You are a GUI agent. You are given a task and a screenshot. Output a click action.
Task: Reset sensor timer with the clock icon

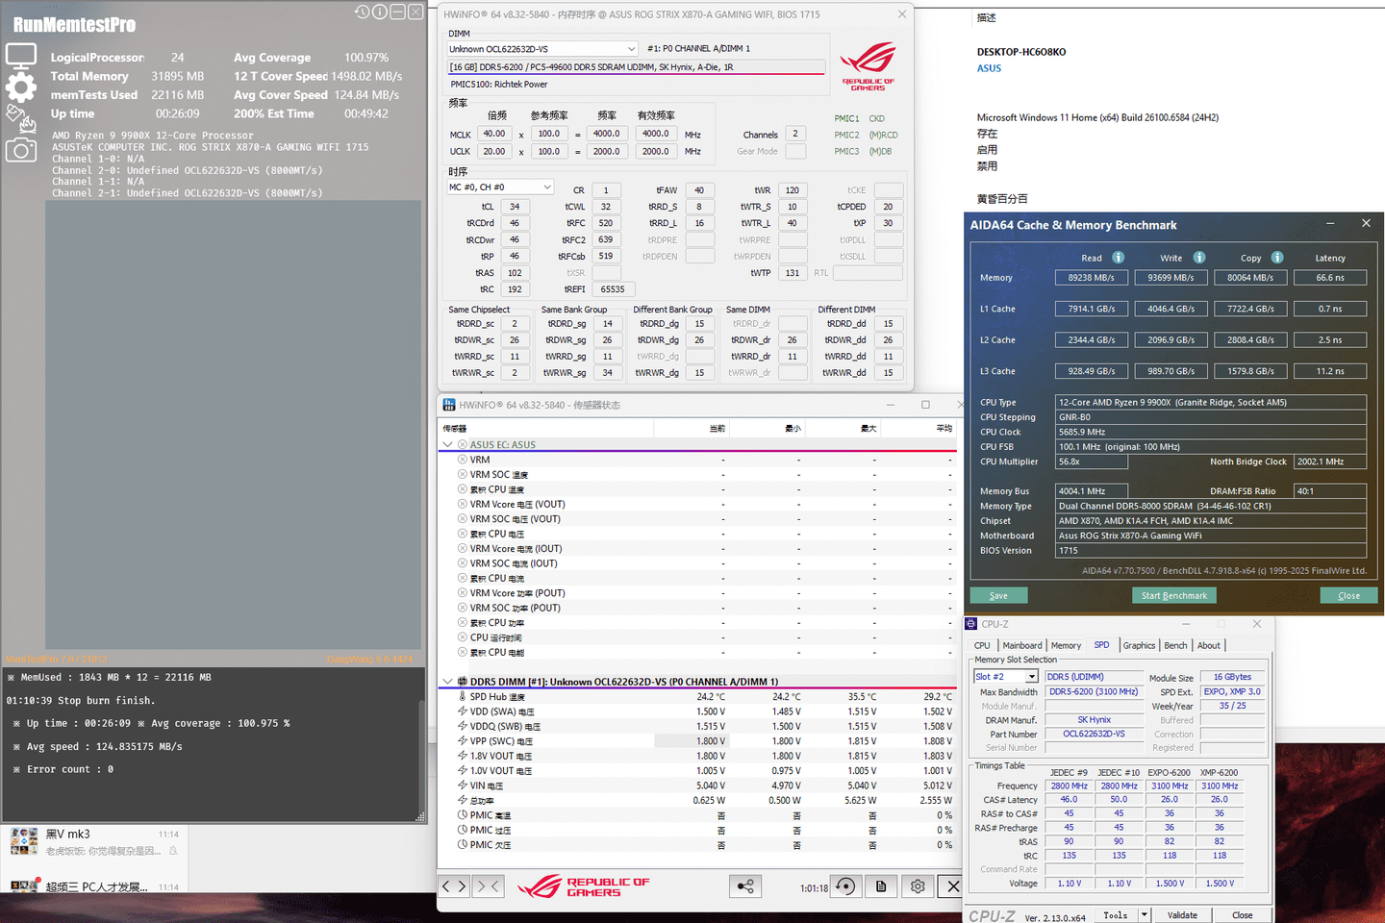click(x=845, y=886)
